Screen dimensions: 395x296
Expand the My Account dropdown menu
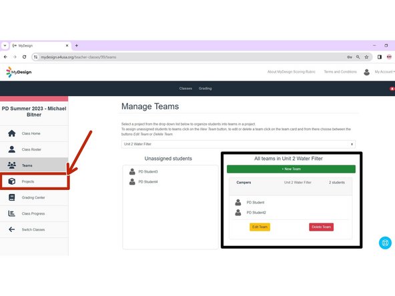[385, 72]
